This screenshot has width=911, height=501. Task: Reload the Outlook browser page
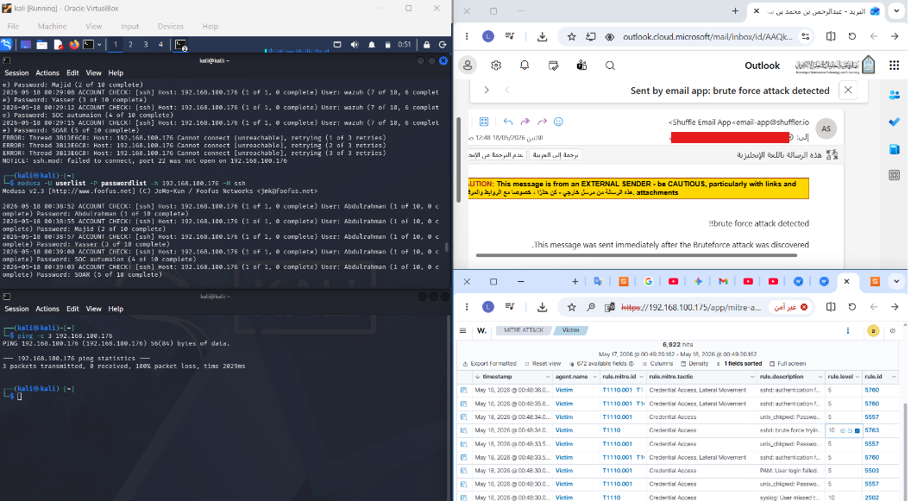pyautogui.click(x=852, y=36)
